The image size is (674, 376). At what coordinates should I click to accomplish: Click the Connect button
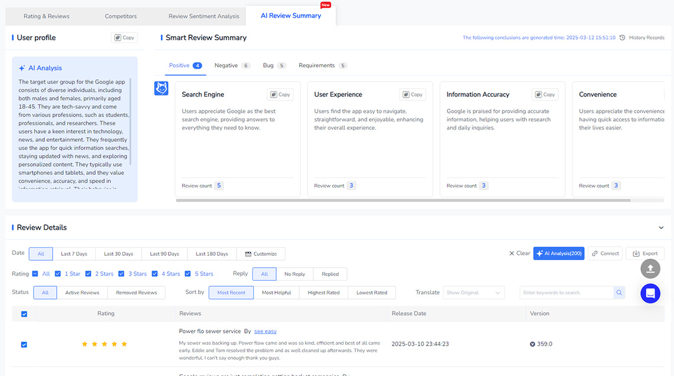click(x=605, y=254)
